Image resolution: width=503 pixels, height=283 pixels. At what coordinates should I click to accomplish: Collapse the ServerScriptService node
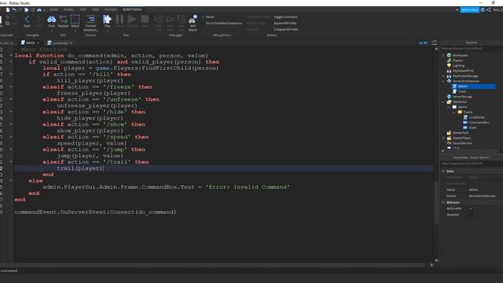pos(443,81)
